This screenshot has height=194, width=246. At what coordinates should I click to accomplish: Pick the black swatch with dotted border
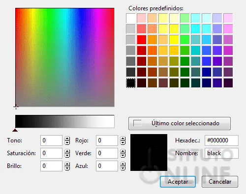pos(131,83)
